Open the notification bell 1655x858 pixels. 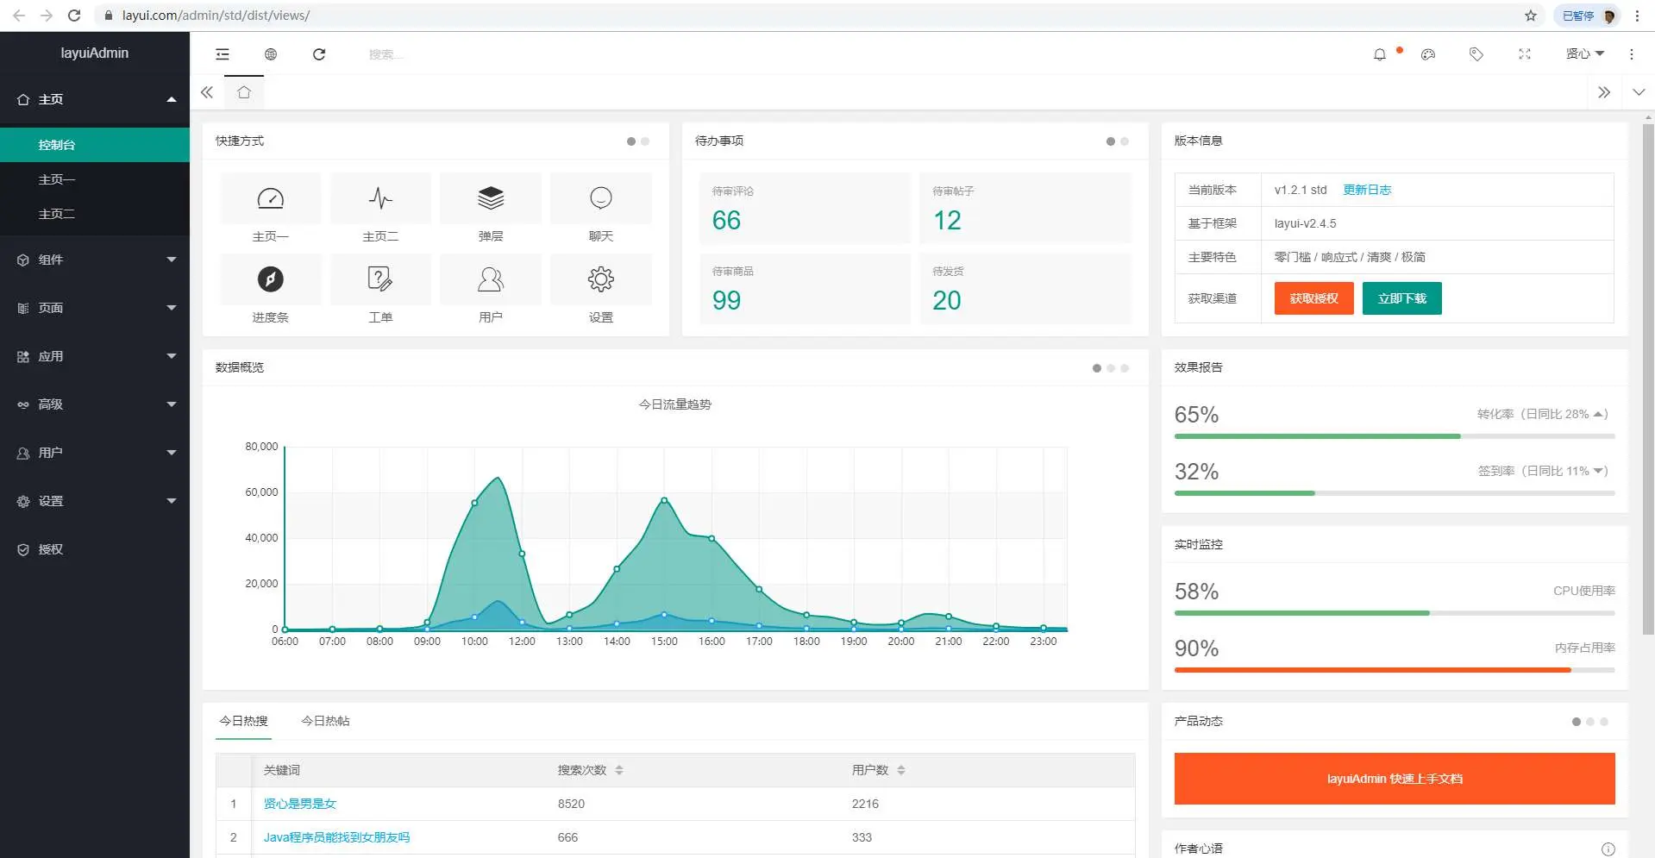pos(1380,54)
